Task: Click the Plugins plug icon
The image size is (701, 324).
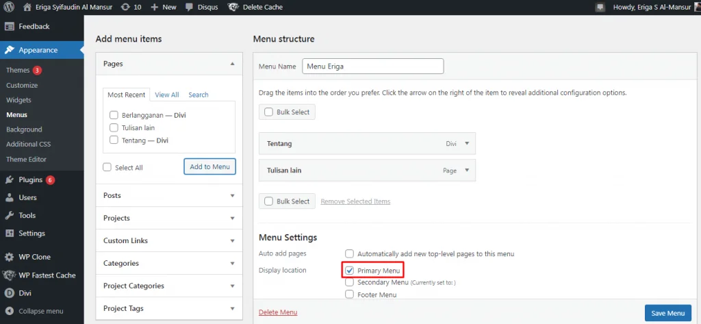Action: (9, 180)
